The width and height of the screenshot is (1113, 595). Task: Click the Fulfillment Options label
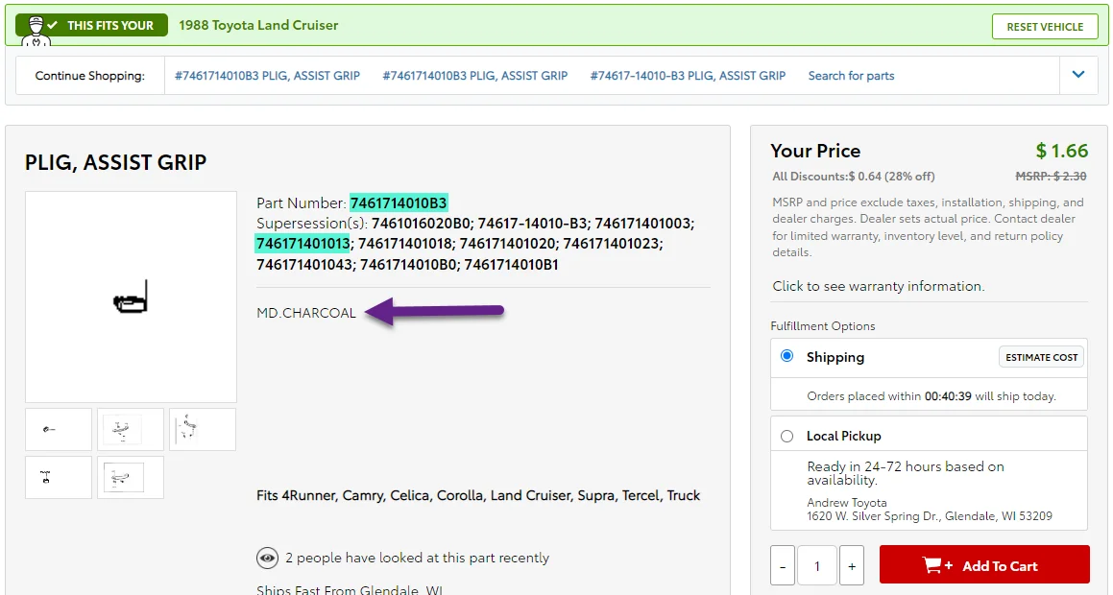823,326
